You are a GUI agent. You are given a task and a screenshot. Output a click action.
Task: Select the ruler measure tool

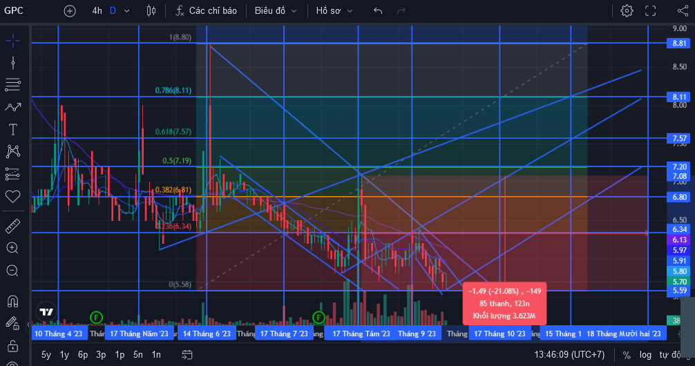pyautogui.click(x=13, y=226)
